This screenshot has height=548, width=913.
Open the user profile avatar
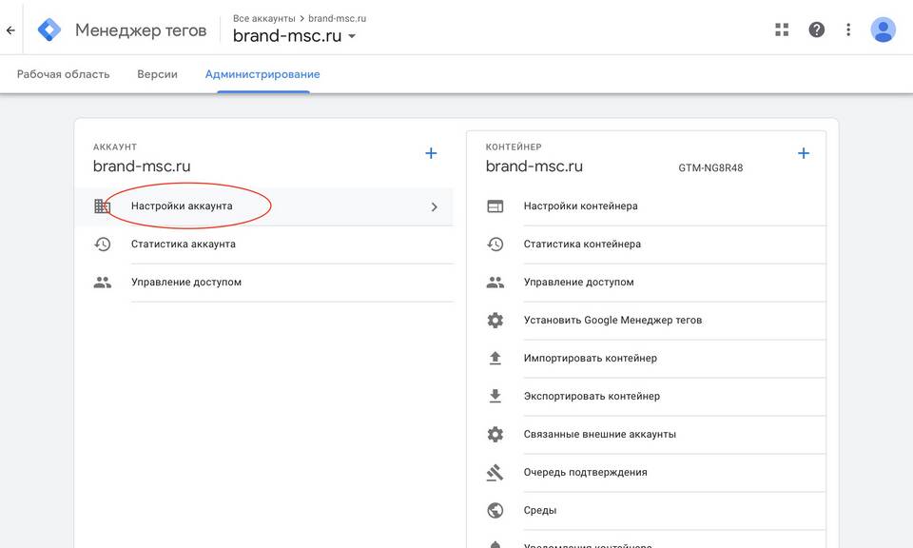(883, 29)
